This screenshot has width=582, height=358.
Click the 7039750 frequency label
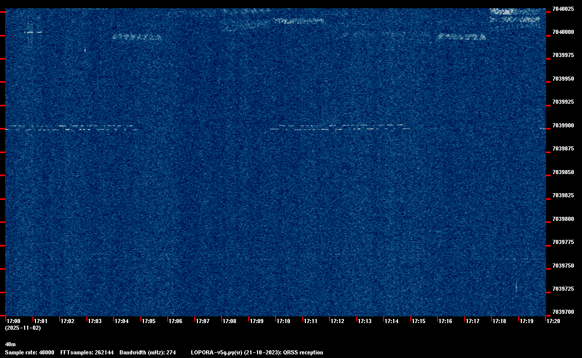[563, 266]
